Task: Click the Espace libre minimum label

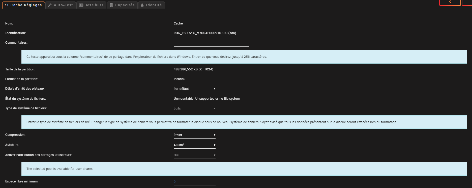Action: (22, 181)
